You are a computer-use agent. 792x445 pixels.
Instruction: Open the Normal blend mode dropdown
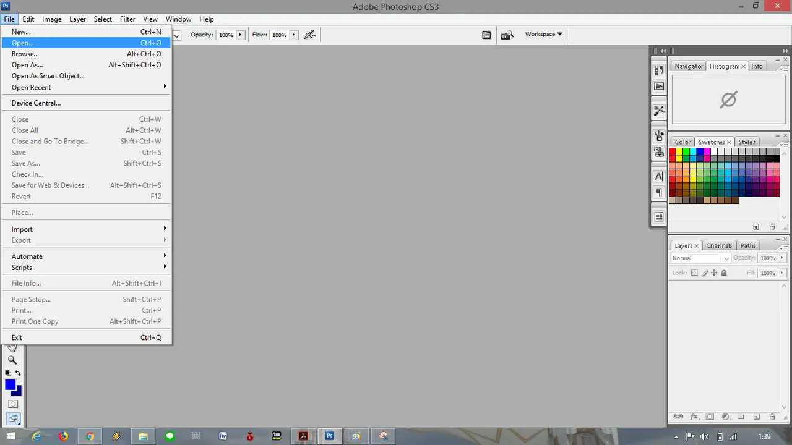(700, 258)
